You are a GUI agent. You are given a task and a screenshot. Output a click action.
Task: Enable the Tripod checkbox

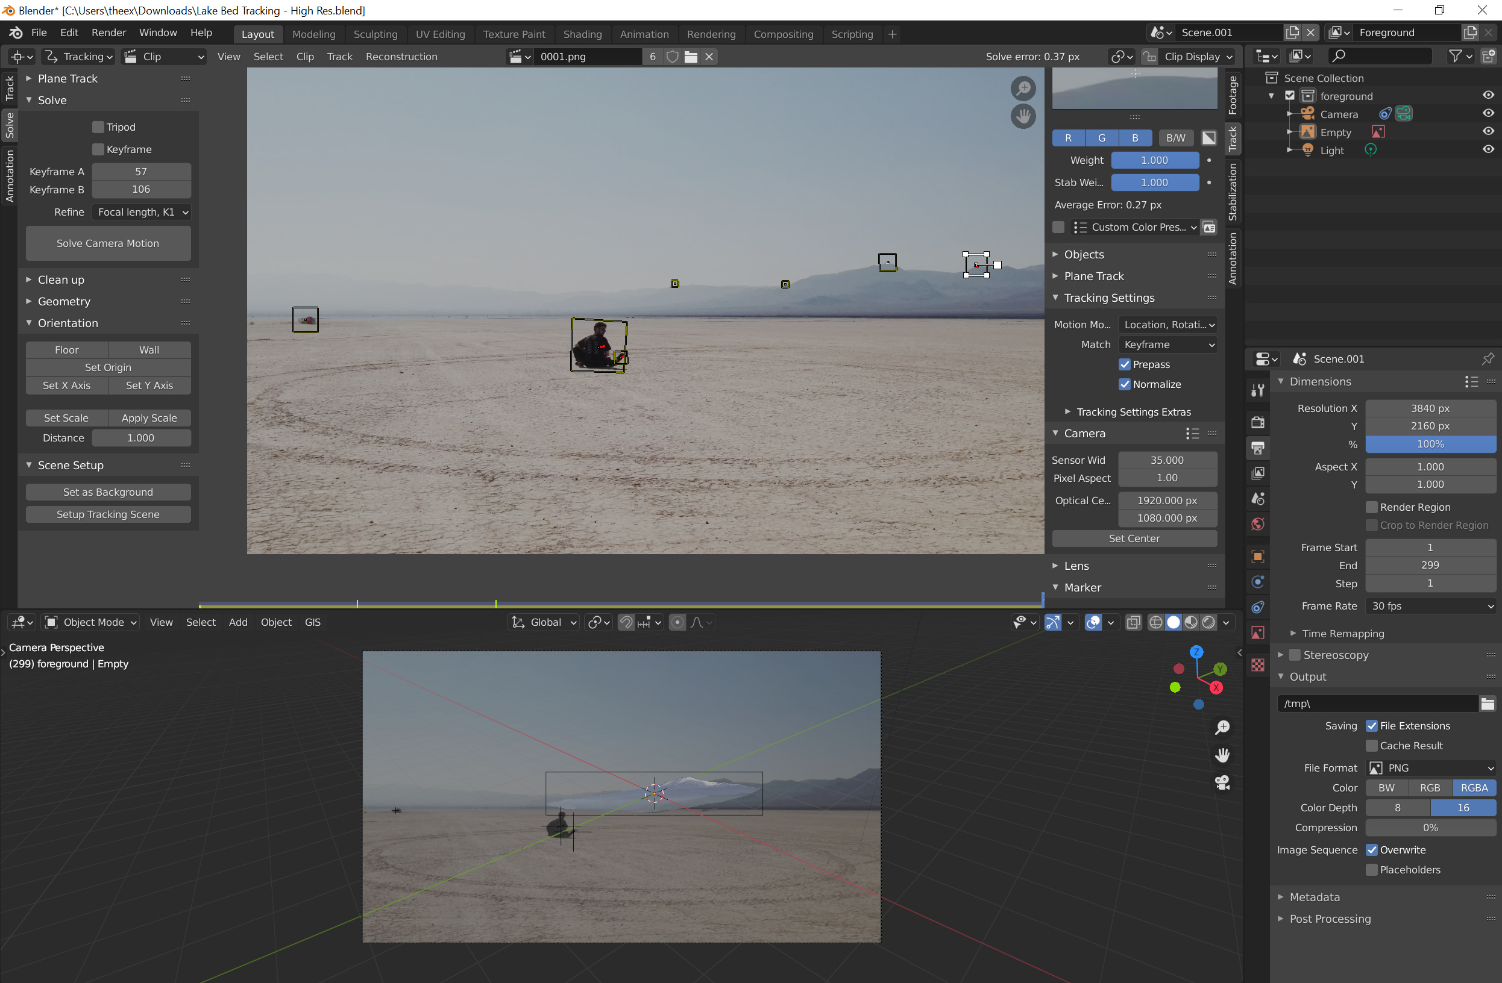click(98, 126)
